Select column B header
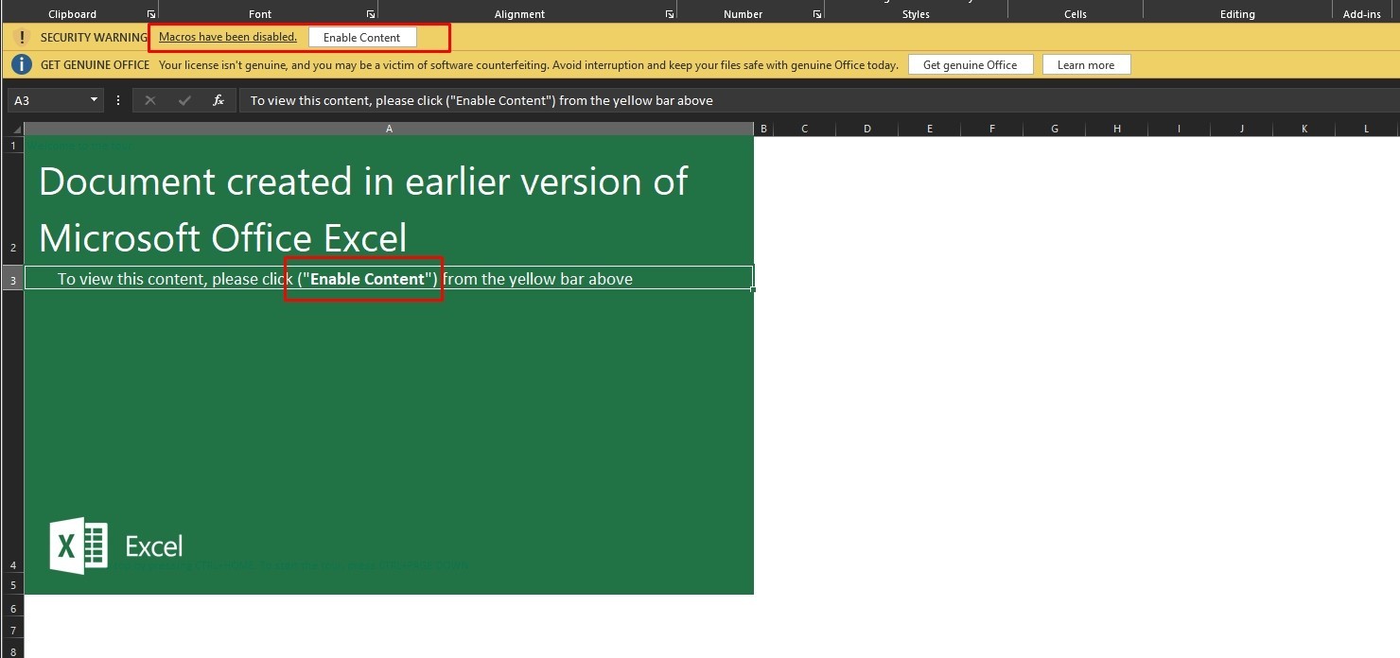This screenshot has width=1400, height=658. click(x=763, y=129)
